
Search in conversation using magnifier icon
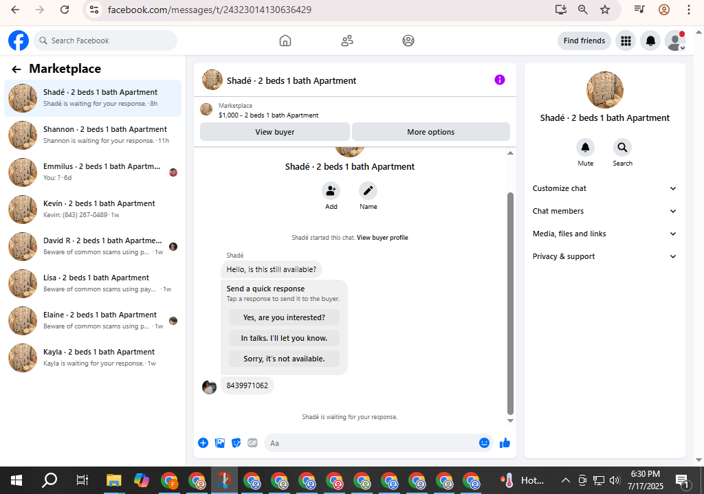point(622,147)
